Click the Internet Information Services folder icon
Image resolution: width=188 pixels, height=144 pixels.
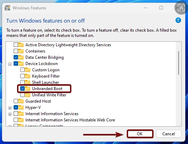pos(21,114)
